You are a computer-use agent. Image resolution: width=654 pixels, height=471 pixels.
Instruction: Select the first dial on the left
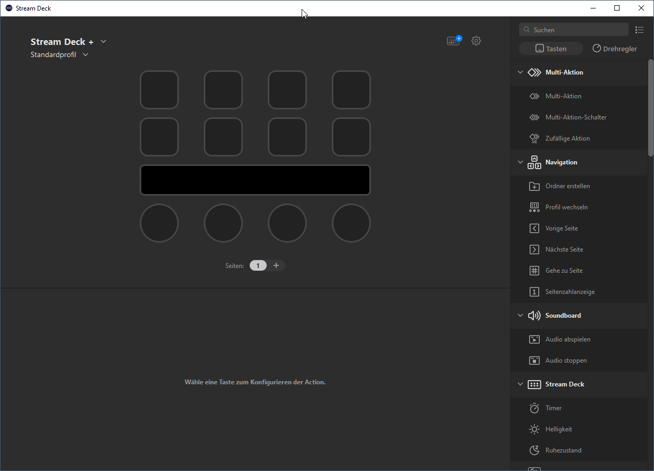pos(159,223)
